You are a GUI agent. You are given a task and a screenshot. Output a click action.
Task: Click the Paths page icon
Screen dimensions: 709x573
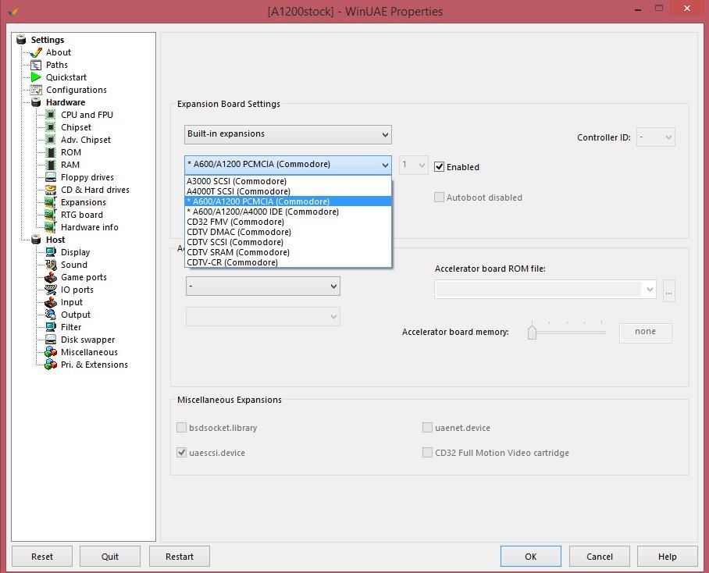(36, 65)
